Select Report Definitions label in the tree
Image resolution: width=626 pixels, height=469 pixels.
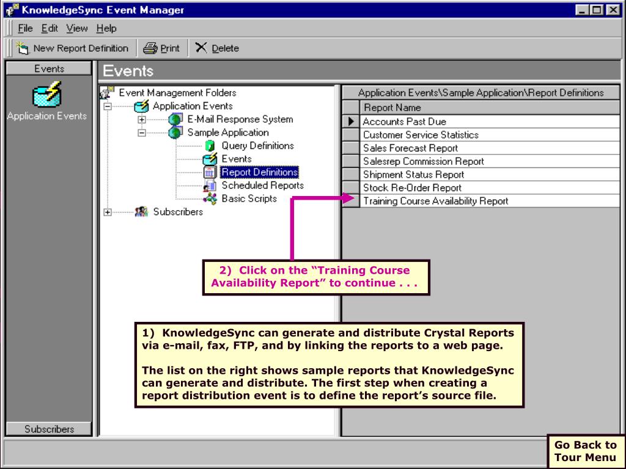(259, 172)
